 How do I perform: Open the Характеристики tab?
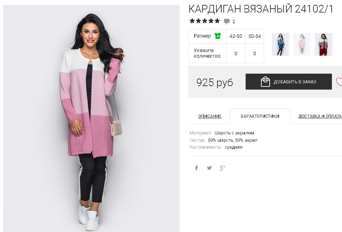[260, 116]
